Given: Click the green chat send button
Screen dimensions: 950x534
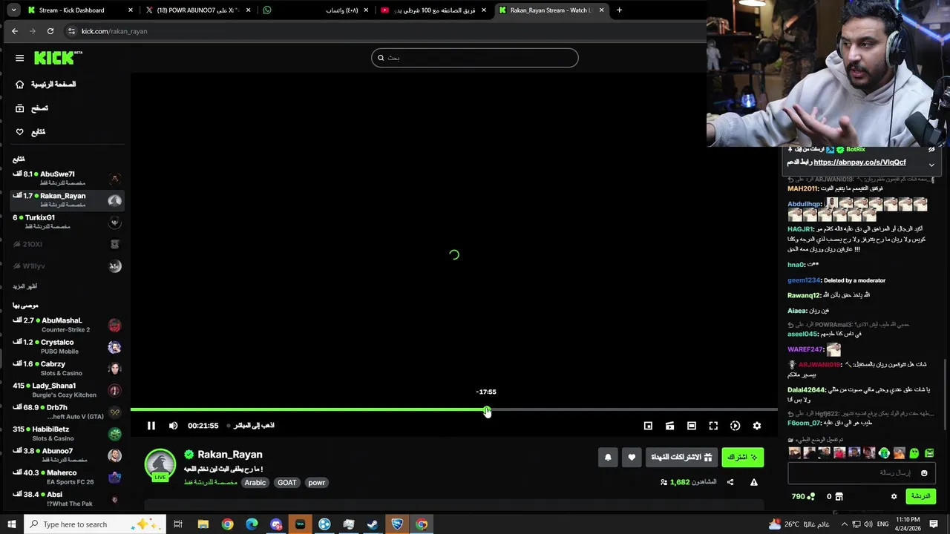Looking at the screenshot, I should (x=920, y=496).
